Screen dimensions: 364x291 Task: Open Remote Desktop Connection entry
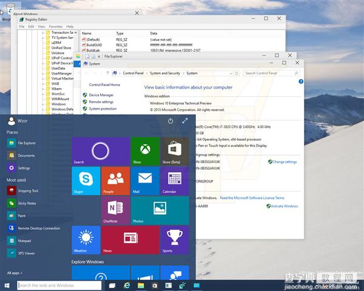[x=33, y=229]
